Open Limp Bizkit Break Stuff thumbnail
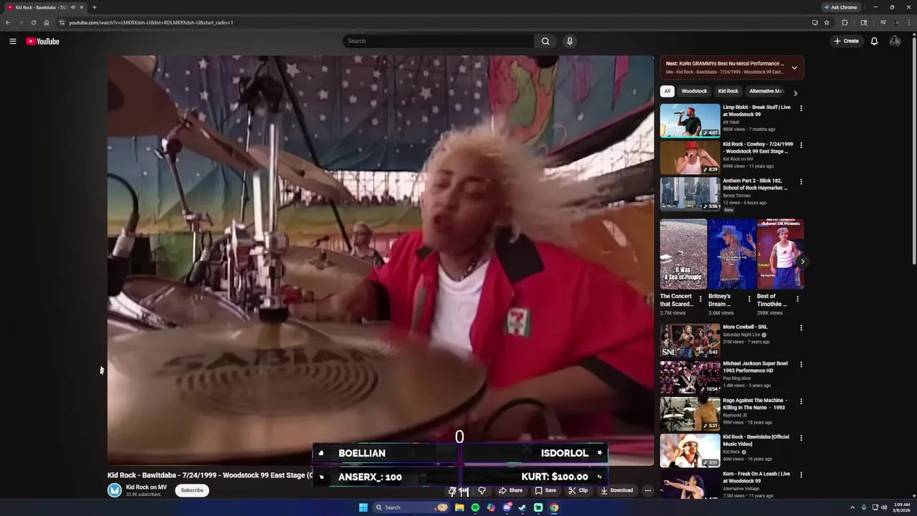The image size is (917, 516). [690, 120]
